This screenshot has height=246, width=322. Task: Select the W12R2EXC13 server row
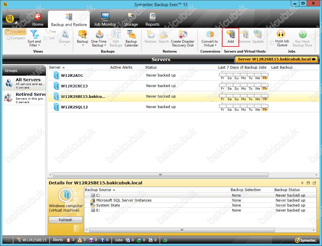[183, 86]
